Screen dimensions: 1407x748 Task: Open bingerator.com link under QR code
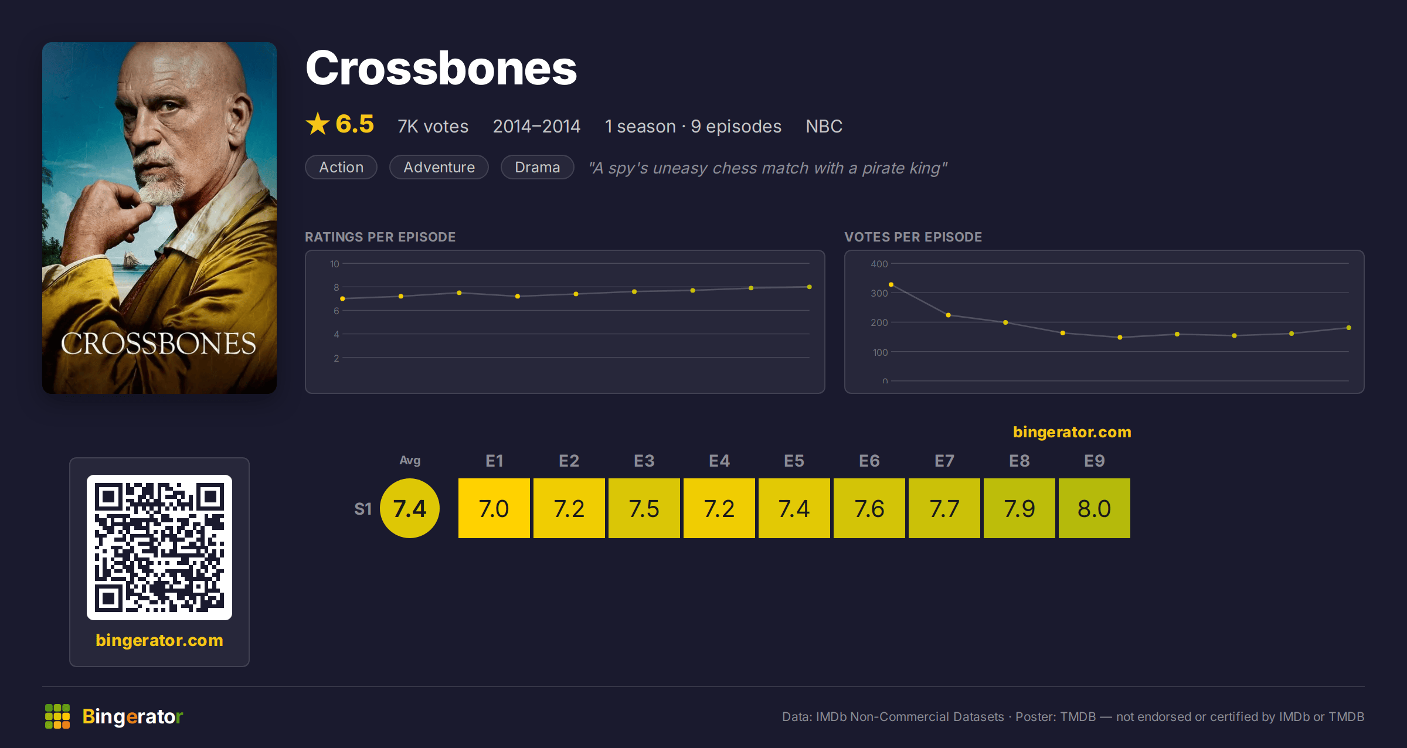click(x=159, y=640)
